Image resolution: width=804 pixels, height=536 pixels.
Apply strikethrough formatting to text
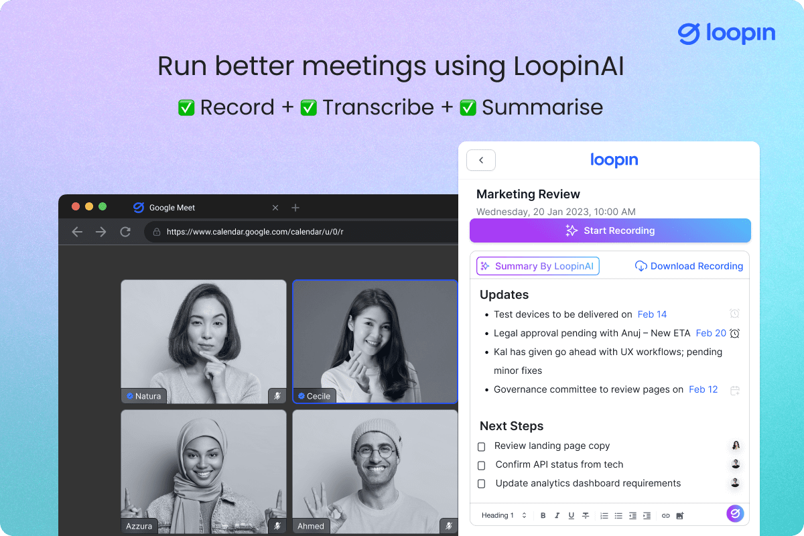tap(586, 515)
